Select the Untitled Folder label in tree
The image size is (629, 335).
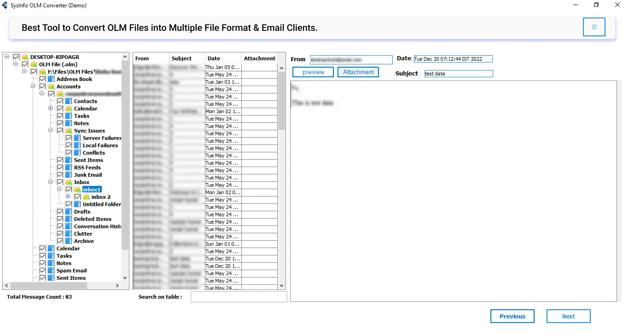(102, 204)
